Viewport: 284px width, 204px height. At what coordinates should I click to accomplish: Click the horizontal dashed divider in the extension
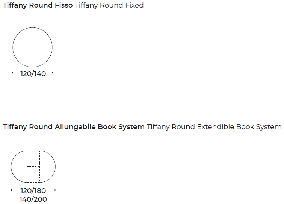click(x=33, y=166)
